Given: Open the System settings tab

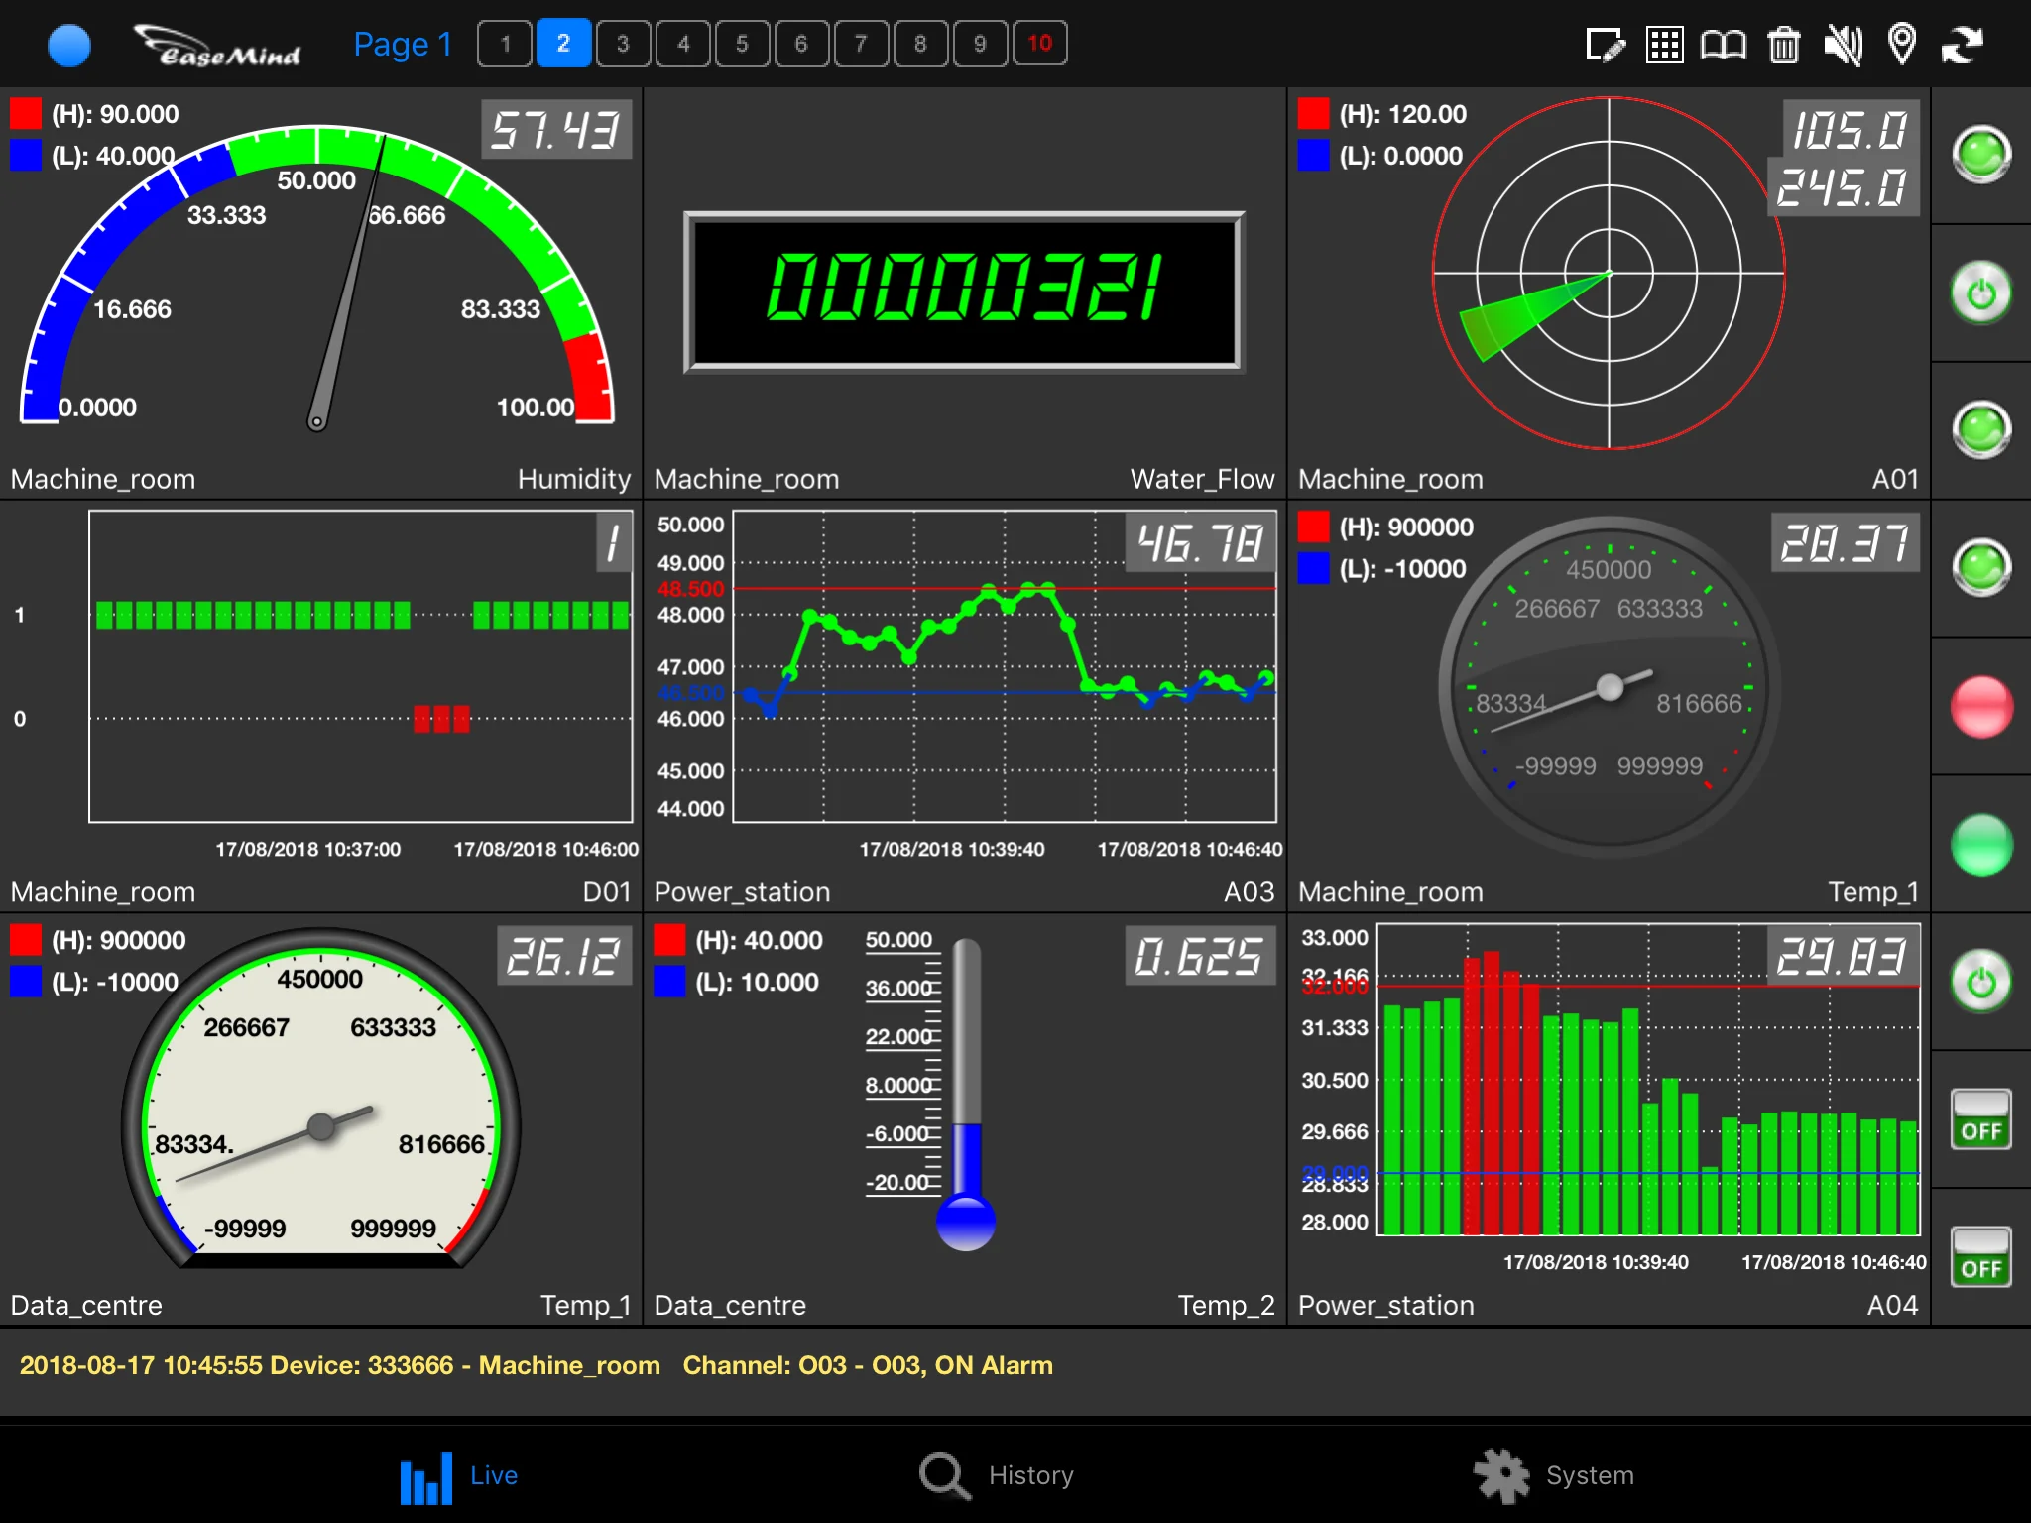Looking at the screenshot, I should coord(1554,1475).
